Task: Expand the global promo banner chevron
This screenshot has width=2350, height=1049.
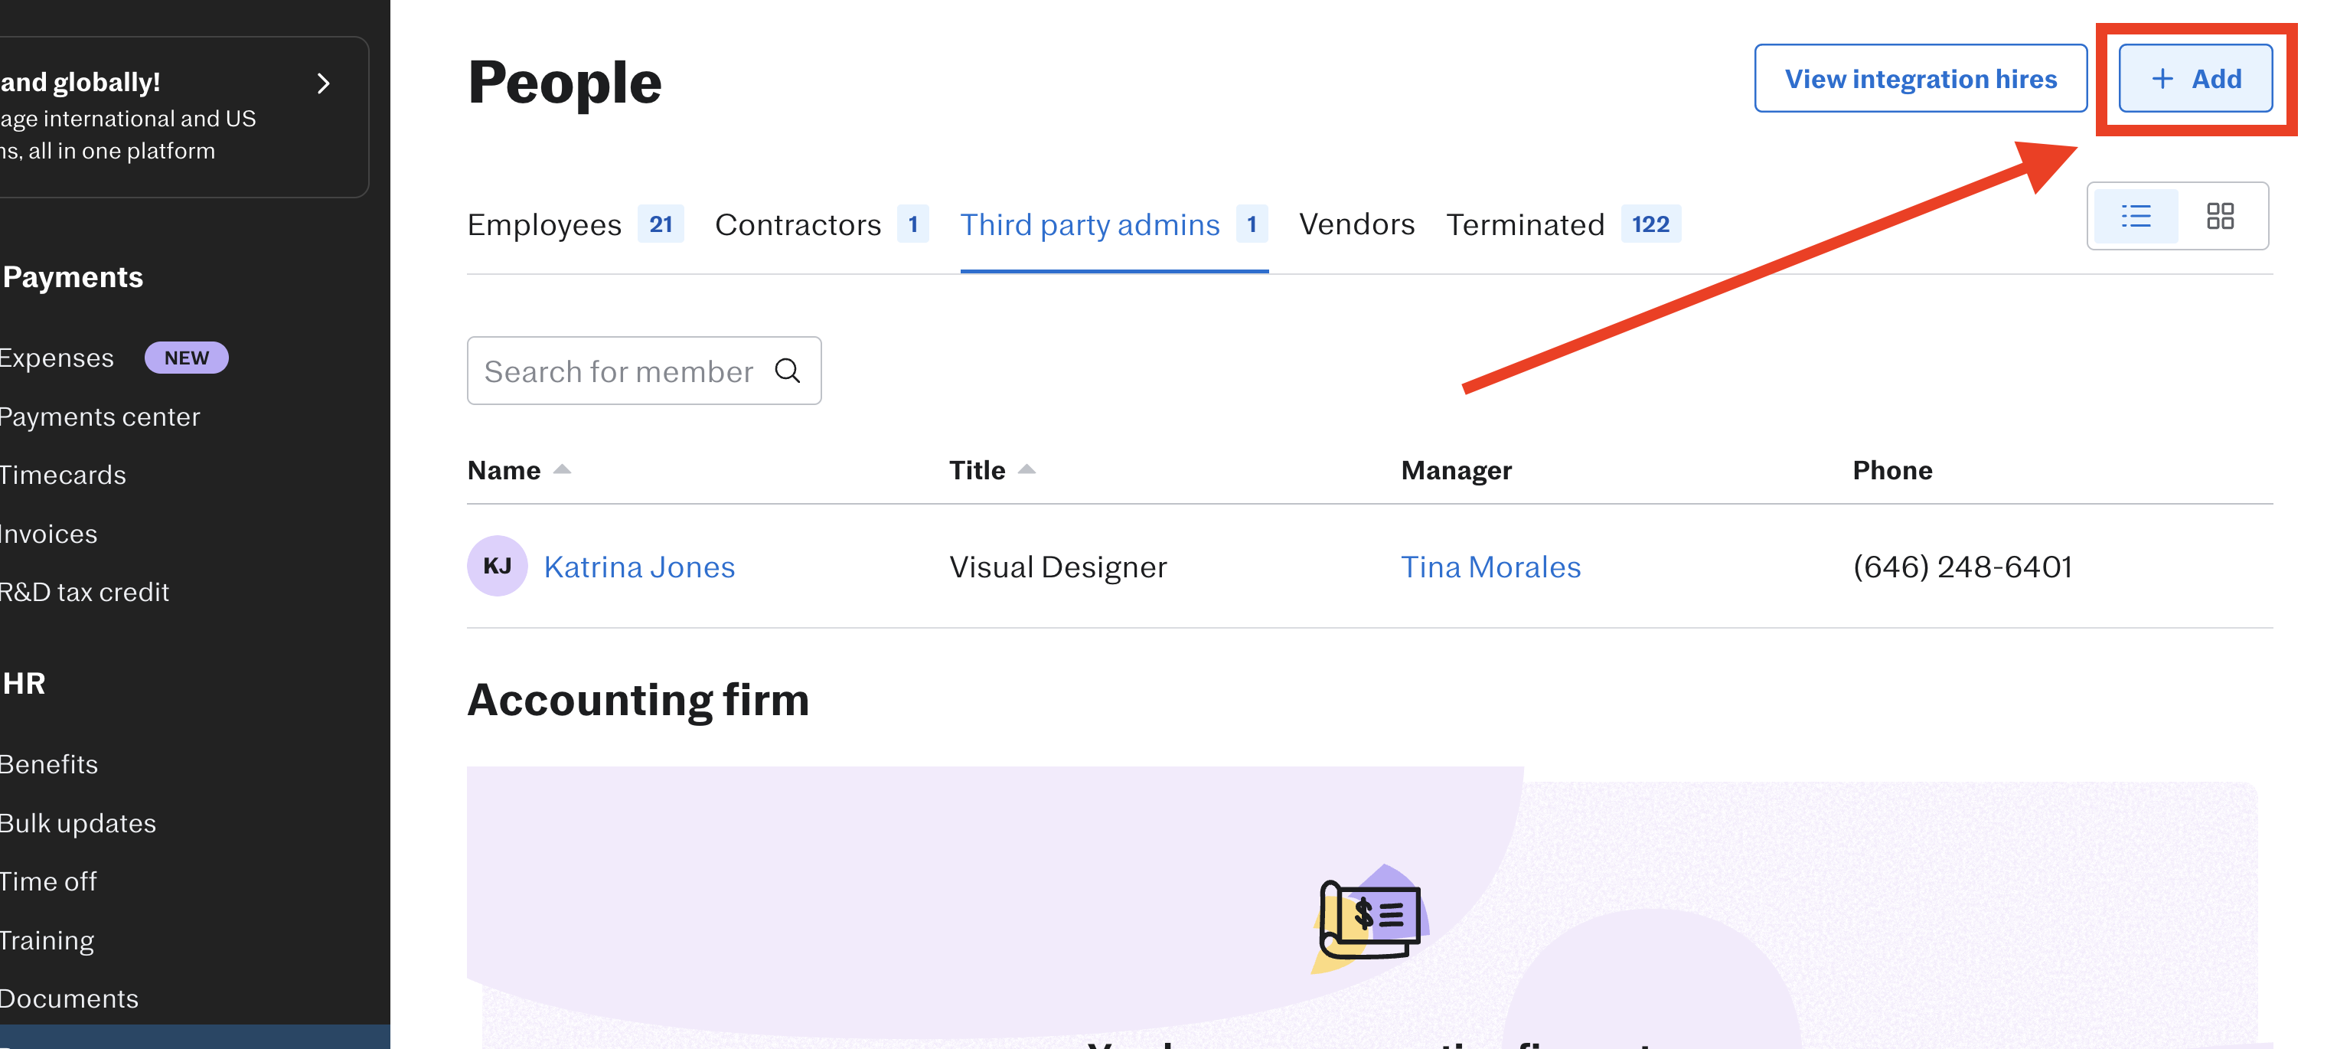Action: [x=323, y=84]
